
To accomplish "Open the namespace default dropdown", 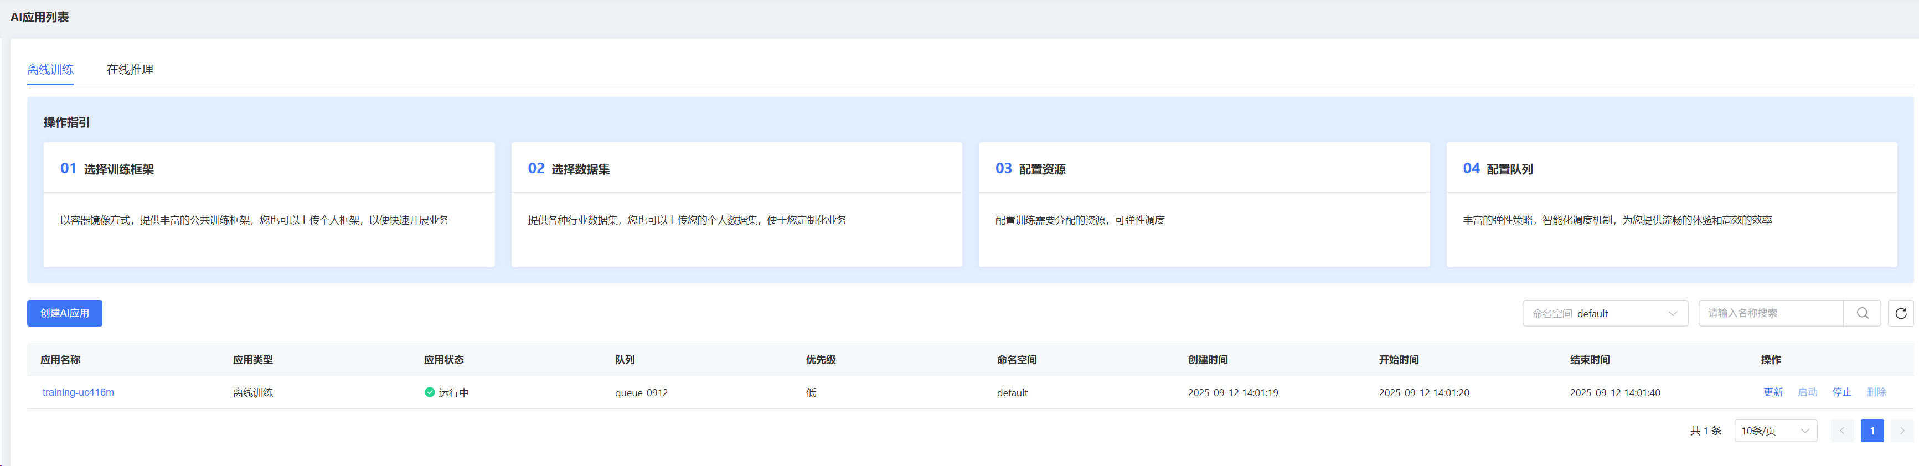I will pos(1605,313).
